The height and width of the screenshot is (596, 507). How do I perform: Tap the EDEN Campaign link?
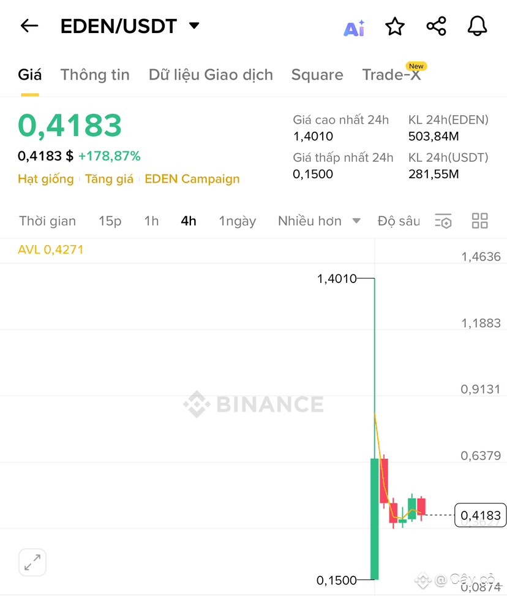192,179
